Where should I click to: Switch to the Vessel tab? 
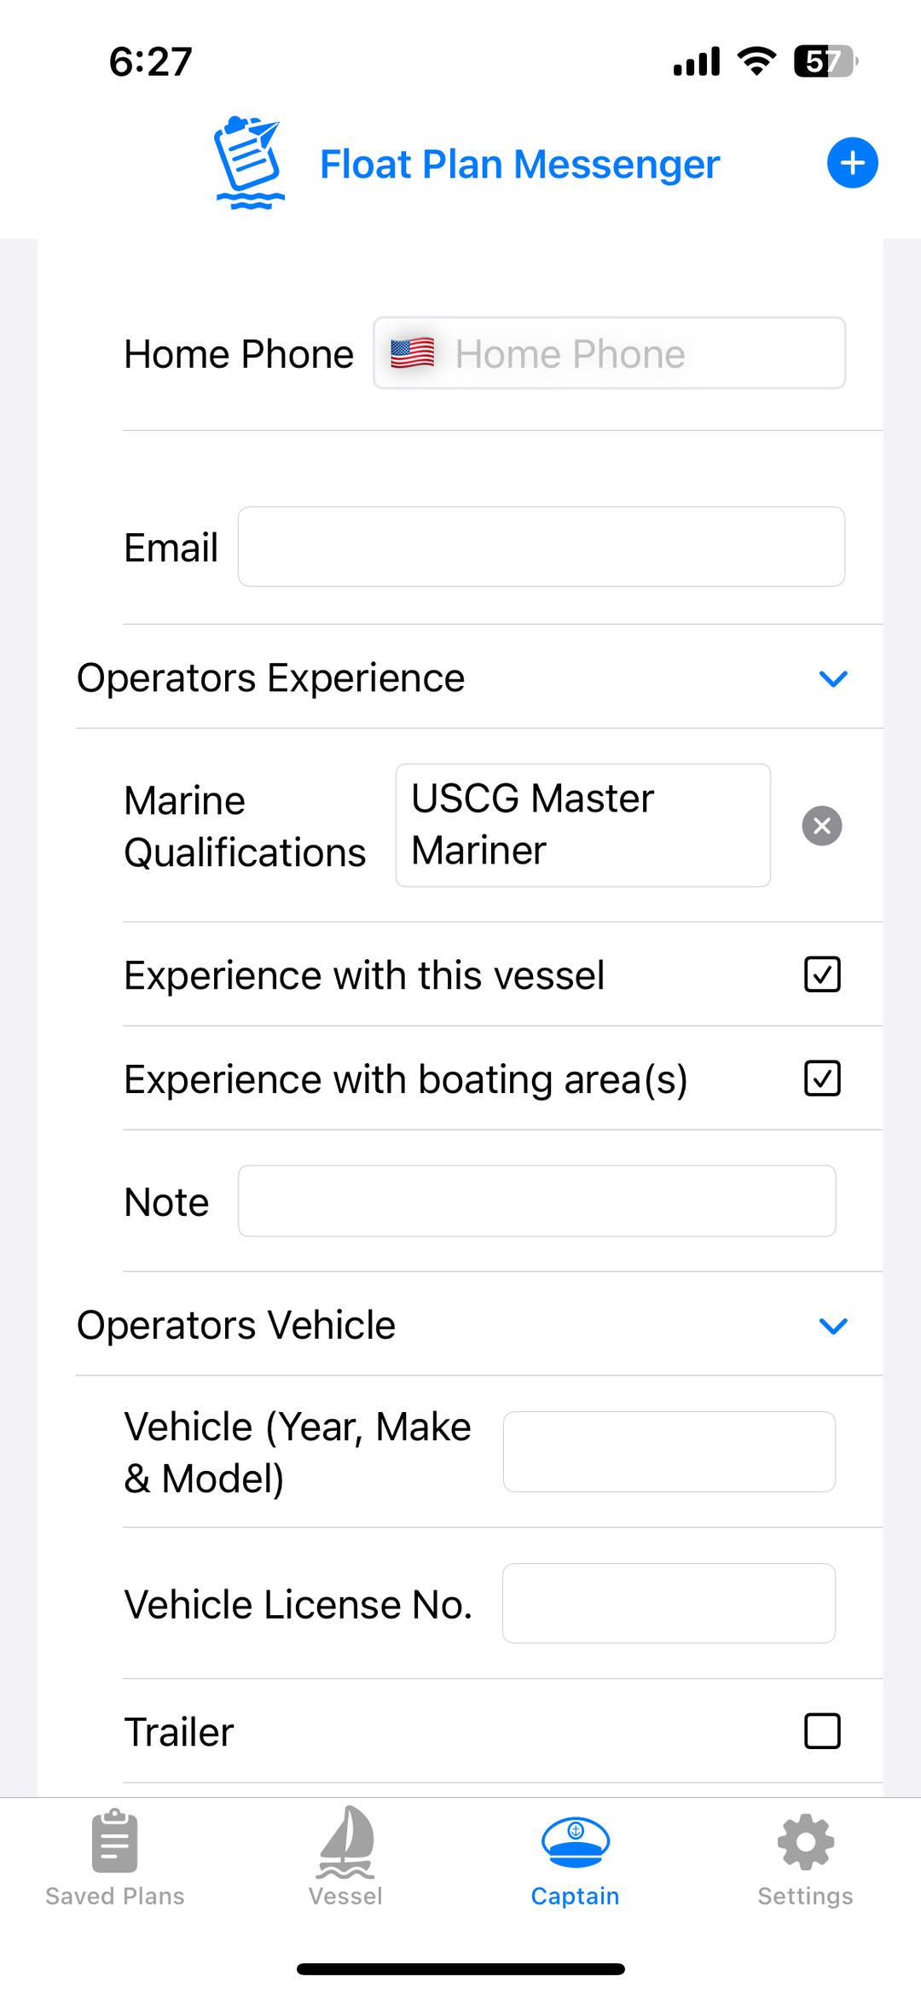(345, 1857)
